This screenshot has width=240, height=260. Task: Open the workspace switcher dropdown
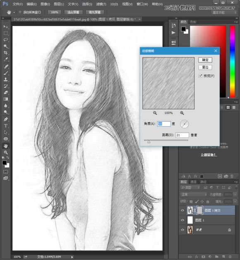coord(224,12)
